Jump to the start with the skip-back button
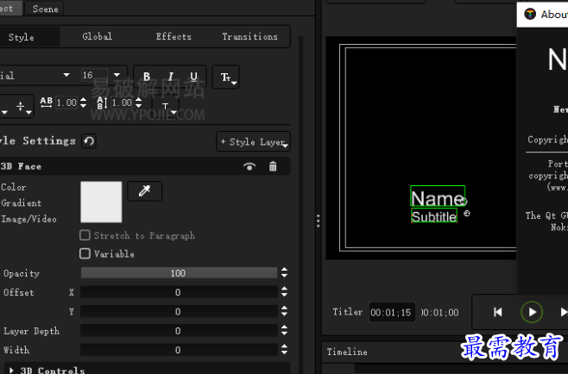 click(x=498, y=312)
